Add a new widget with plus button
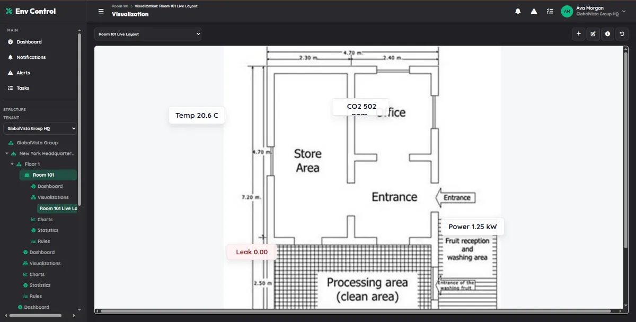The image size is (636, 322). point(578,34)
